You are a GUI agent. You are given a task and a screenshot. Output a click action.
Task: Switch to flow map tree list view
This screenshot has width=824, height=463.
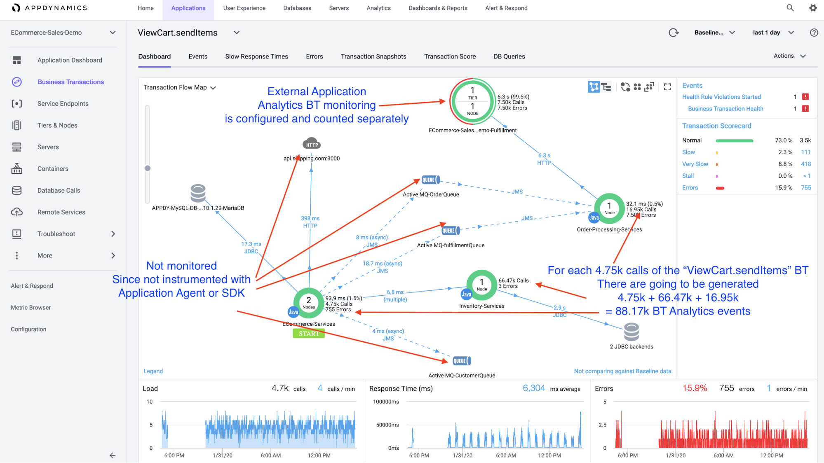[606, 87]
